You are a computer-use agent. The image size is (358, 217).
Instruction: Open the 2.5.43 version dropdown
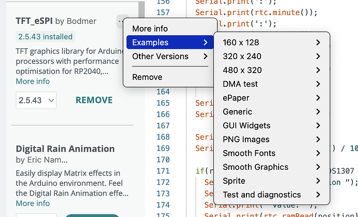[x=36, y=100]
